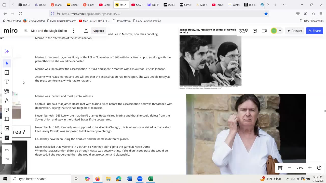Image resolution: width=326 pixels, height=183 pixels.
Task: List all tabs dropdown arrow
Action: tap(284, 5)
